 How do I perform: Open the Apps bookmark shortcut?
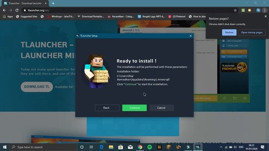8,17
